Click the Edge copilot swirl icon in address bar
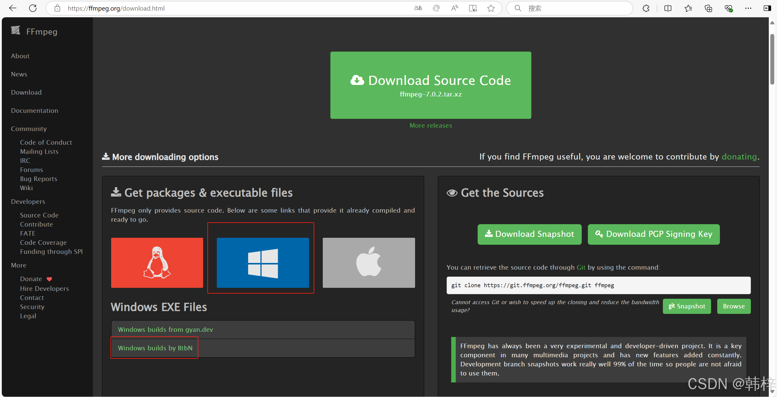The image size is (777, 397). [436, 8]
